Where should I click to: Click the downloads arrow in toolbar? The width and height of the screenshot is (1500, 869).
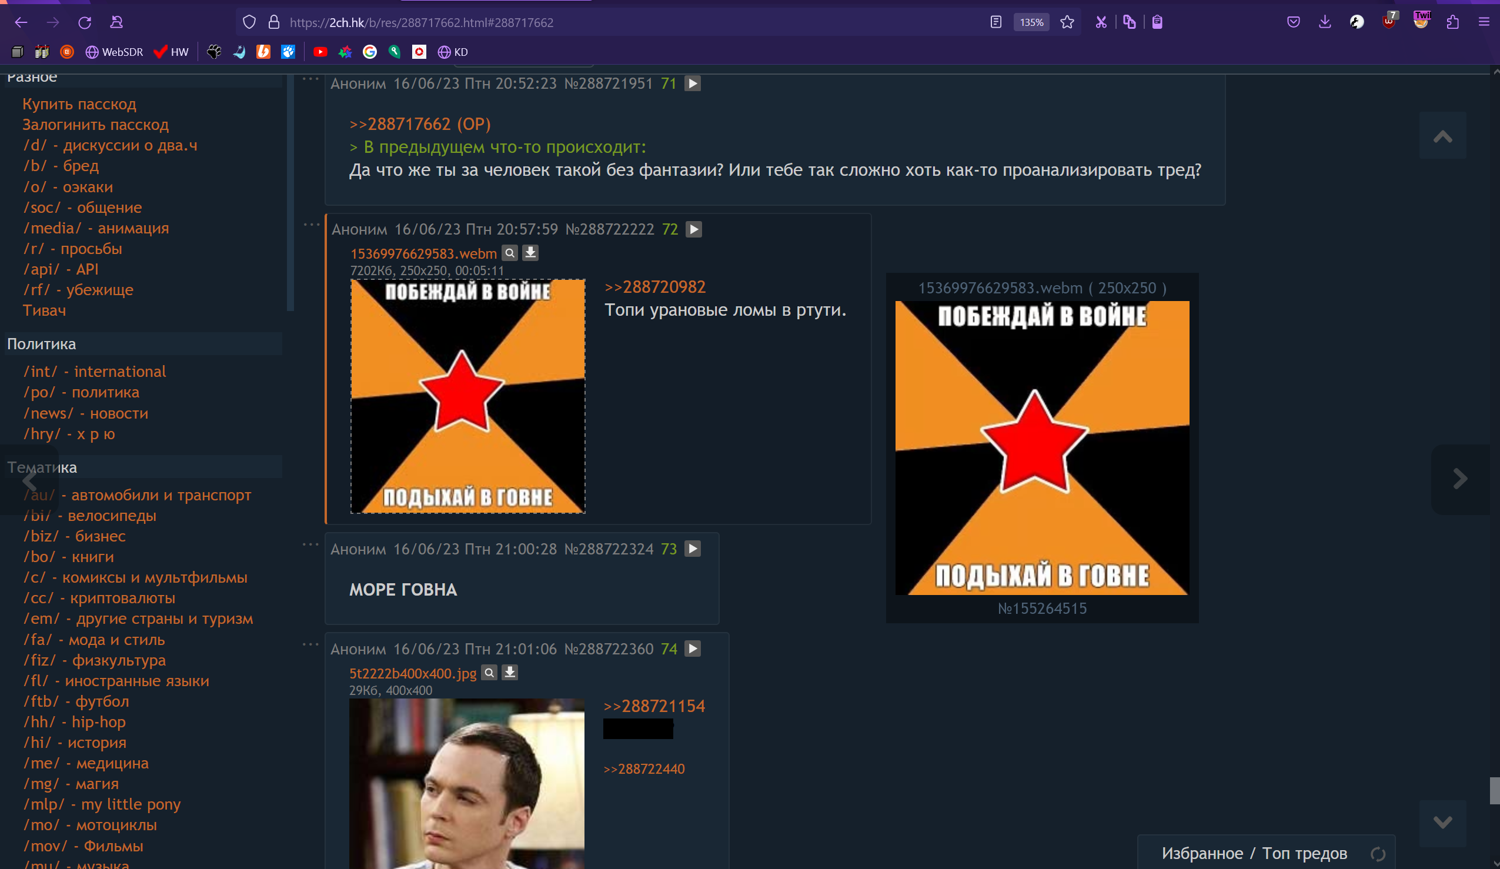(x=1325, y=22)
